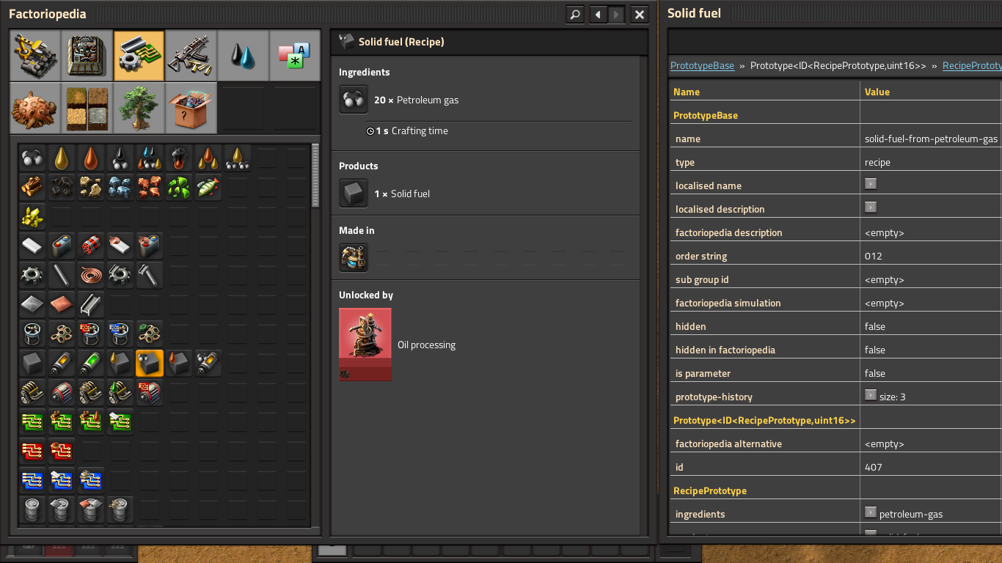Click the Name column header

687,92
